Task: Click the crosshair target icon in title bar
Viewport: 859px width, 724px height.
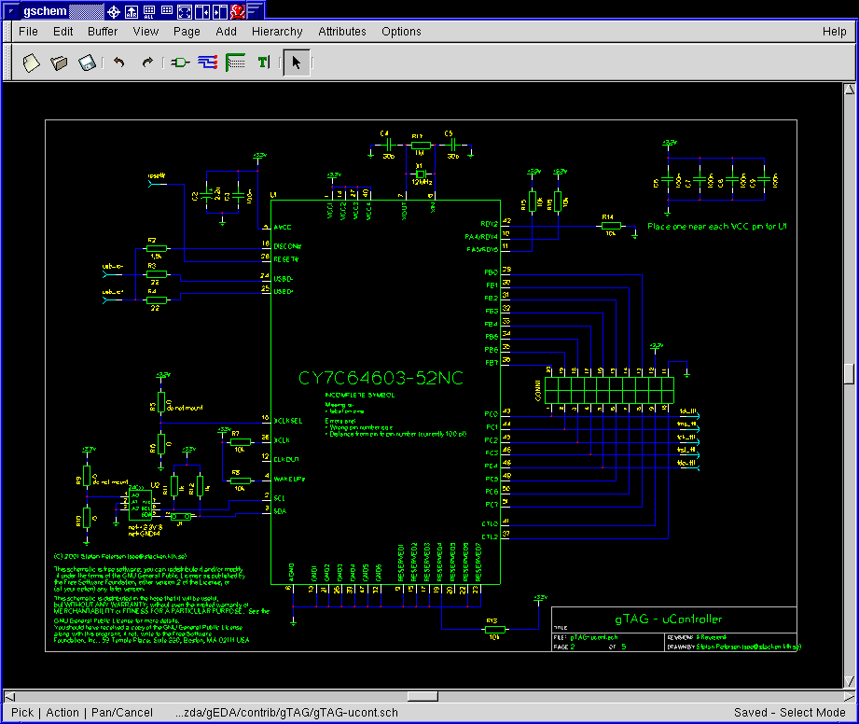Action: (x=114, y=11)
